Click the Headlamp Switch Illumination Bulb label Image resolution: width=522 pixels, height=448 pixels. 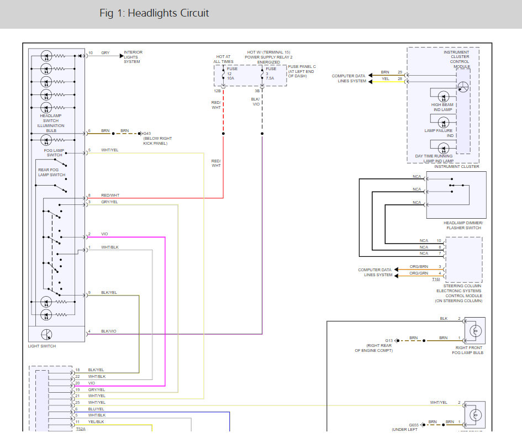click(x=51, y=123)
